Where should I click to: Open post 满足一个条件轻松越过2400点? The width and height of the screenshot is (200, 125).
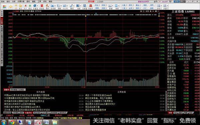[x=98, y=95]
